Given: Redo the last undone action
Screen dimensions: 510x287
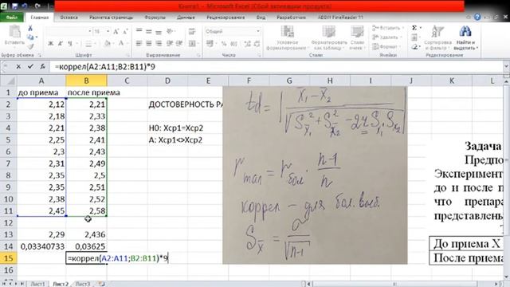Looking at the screenshot, I should 37,6.
